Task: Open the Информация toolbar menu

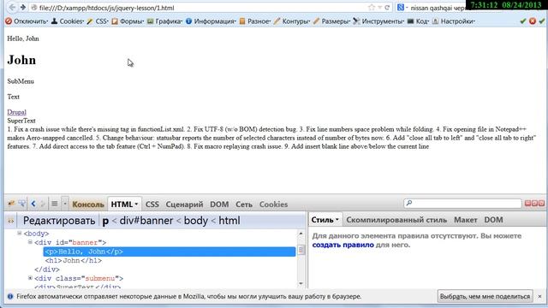Action: pyautogui.click(x=211, y=21)
